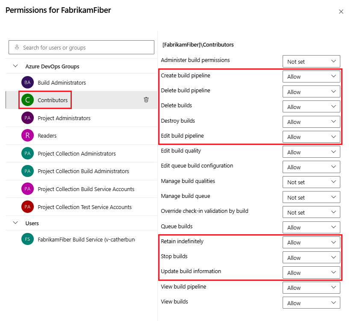Image resolution: width=351 pixels, height=321 pixels.
Task: Click the FabrikamFiber Build Service FS avatar
Action: tap(27, 239)
